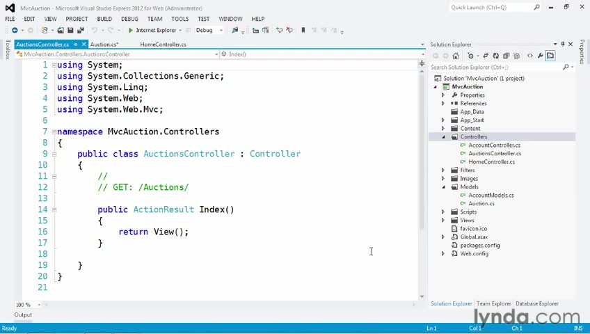Image resolution: width=590 pixels, height=334 pixels.
Task: Collapse the namespace block at line 7
Action: (54, 132)
